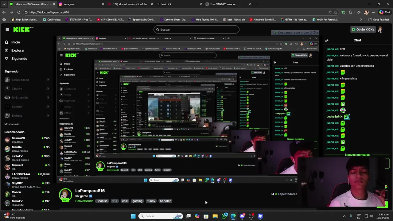Open new browser tab with plus icon
Screen dimensions: 393x221
[257, 4]
